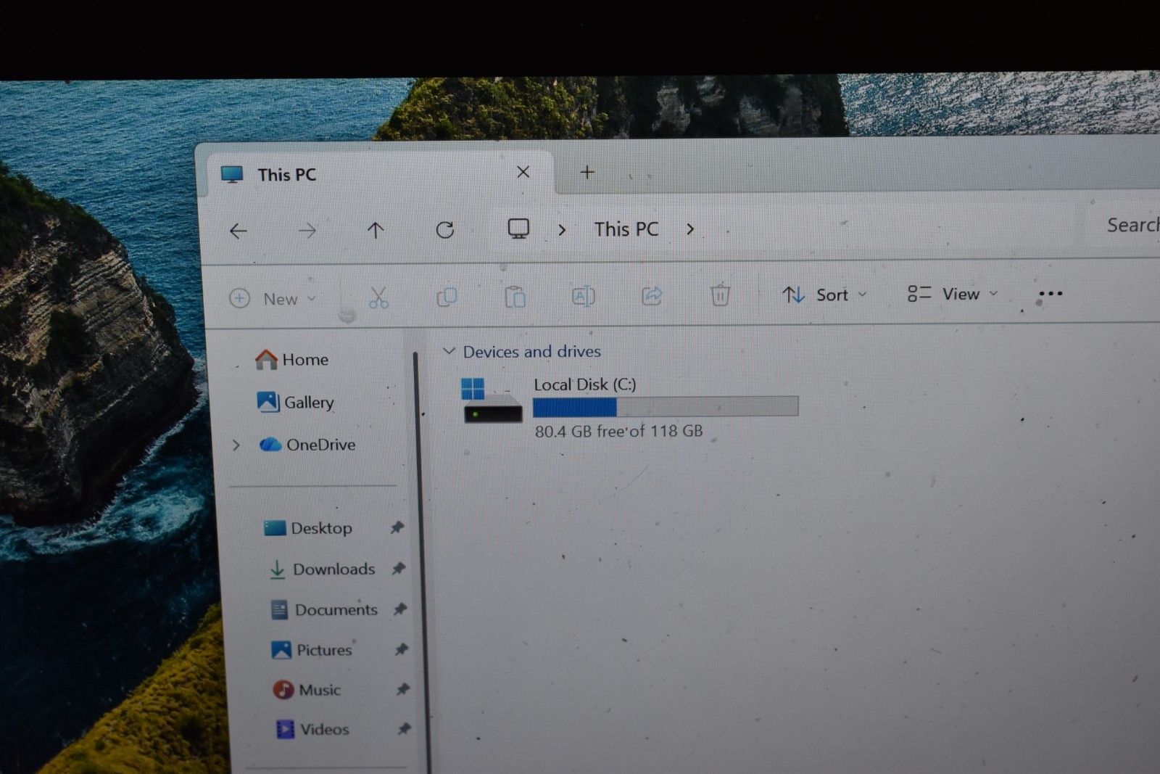
Task: Click the navigation pane scrollbar
Action: pos(422,562)
